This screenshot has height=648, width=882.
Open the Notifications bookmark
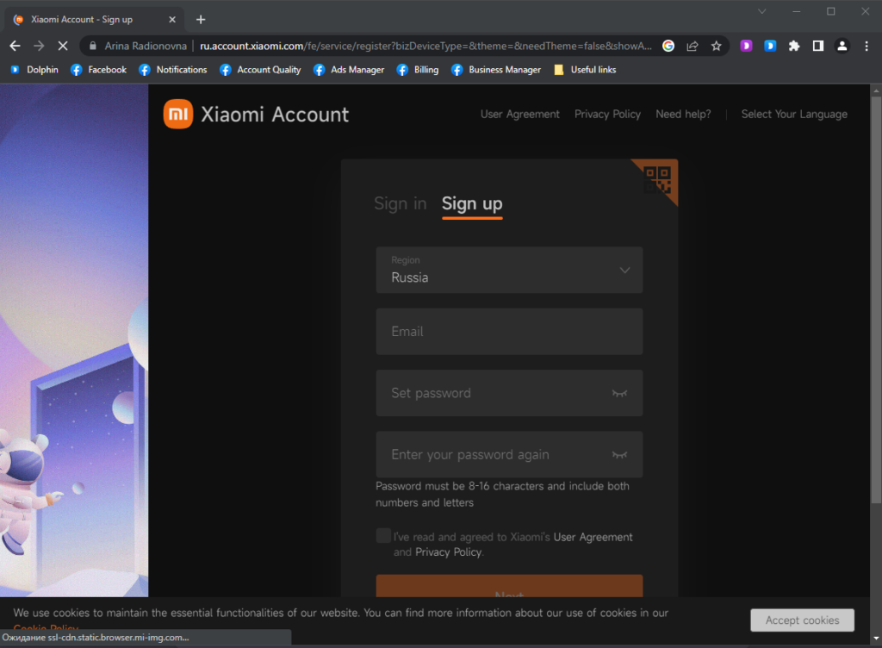(173, 70)
